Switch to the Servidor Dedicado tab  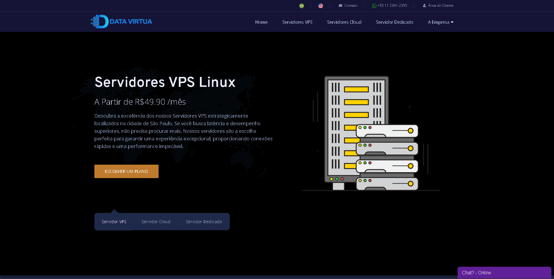pyautogui.click(x=204, y=222)
